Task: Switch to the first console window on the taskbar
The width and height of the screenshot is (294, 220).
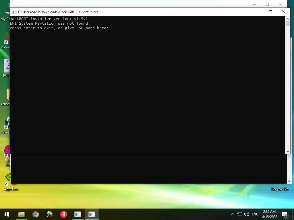Action: click(x=78, y=214)
